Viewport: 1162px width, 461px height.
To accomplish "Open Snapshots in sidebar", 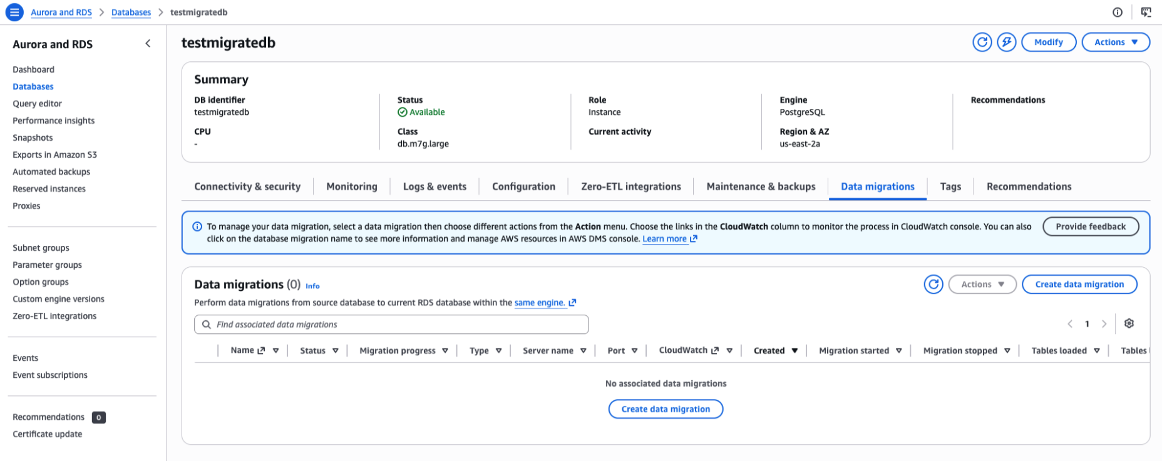I will (33, 138).
